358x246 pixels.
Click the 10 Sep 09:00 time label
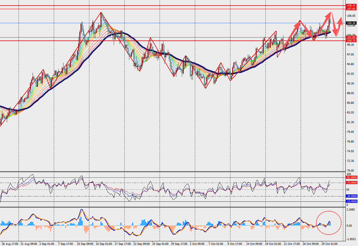85,244
